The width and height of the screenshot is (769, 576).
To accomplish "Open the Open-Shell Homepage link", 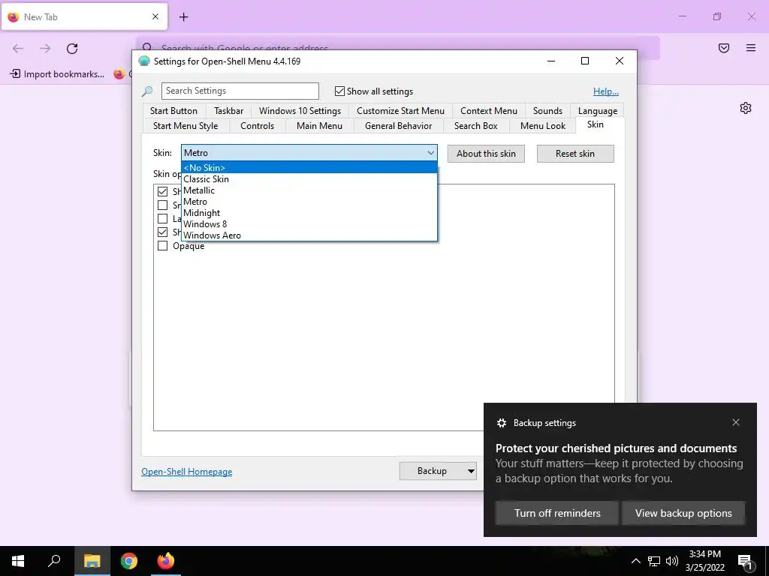I will point(187,471).
